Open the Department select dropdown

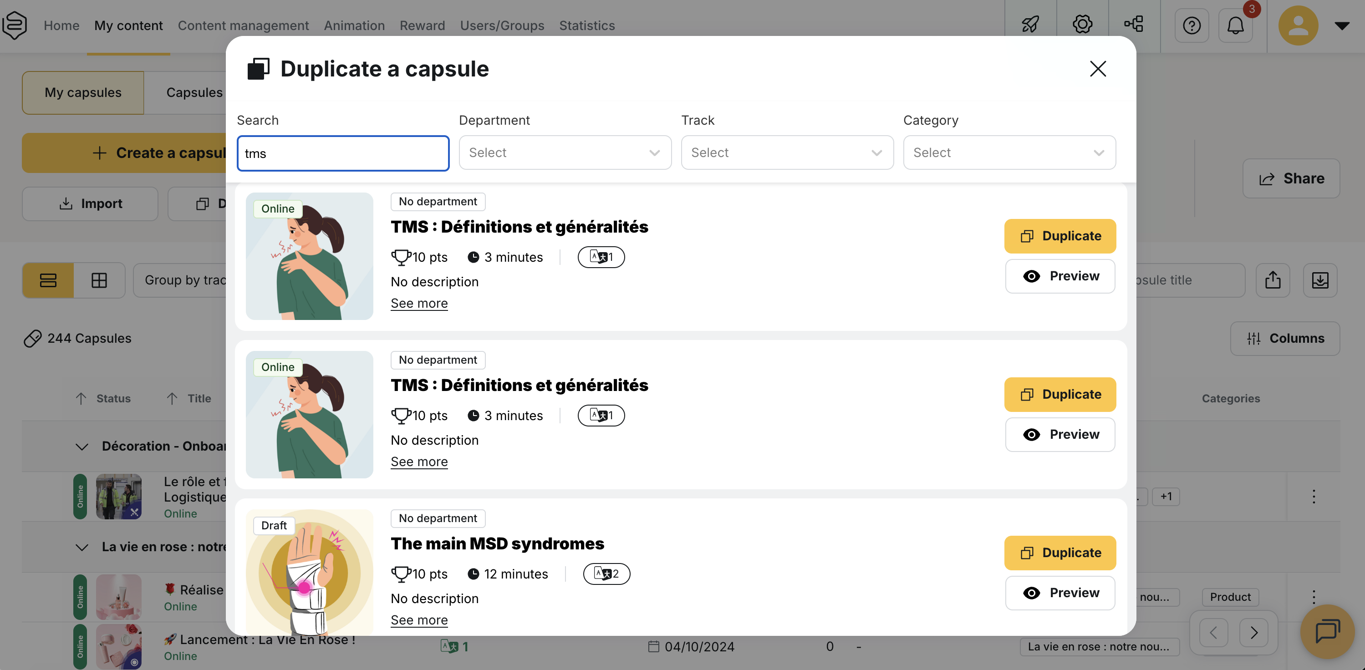tap(565, 152)
